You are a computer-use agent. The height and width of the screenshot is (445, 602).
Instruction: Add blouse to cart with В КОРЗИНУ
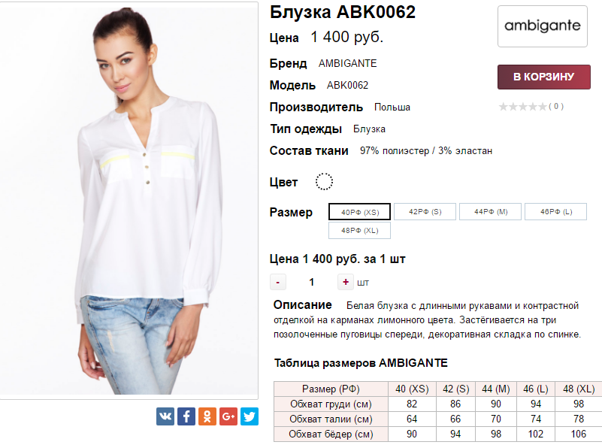pyautogui.click(x=544, y=77)
